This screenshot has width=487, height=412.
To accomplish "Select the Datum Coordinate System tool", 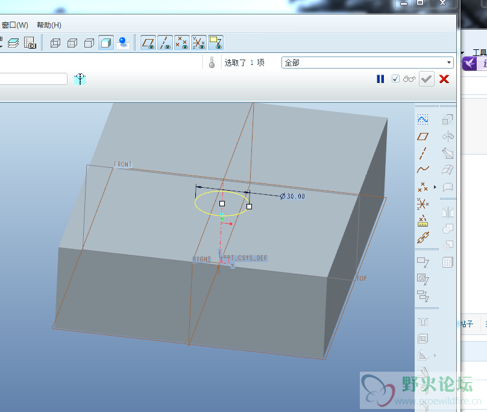I will [x=423, y=204].
